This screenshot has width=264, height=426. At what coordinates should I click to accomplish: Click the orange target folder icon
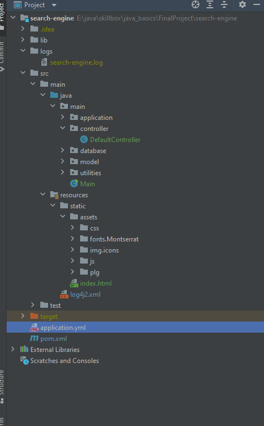click(x=34, y=316)
